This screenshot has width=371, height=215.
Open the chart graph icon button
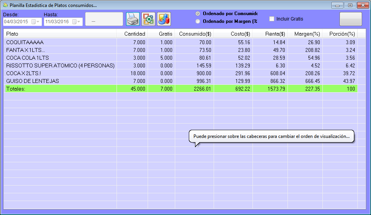coord(164,19)
